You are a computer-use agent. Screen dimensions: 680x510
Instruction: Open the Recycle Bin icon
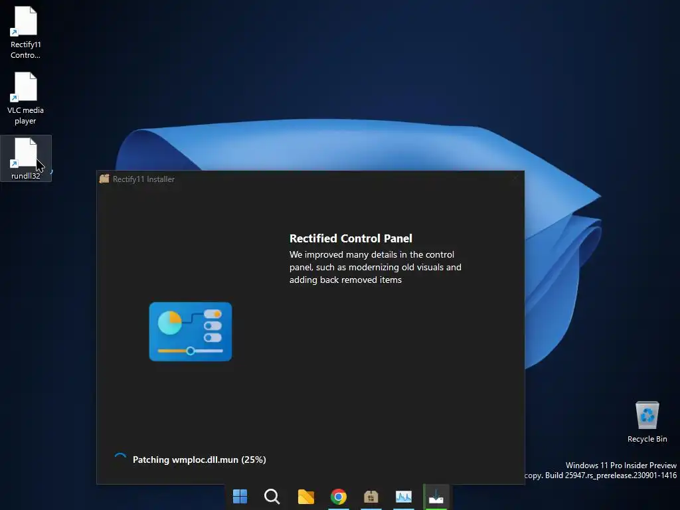tap(647, 422)
